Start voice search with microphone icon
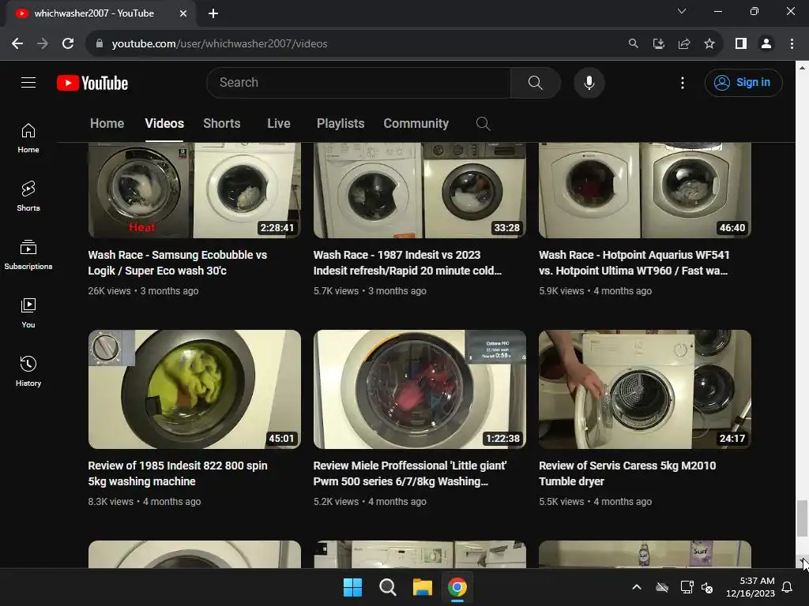Image resolution: width=809 pixels, height=606 pixels. [x=589, y=82]
